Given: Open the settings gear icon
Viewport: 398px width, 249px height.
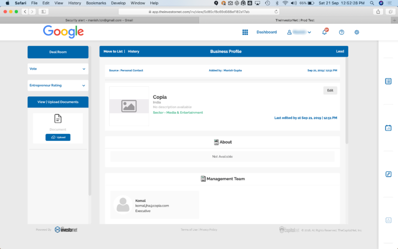Looking at the screenshot, I should pos(357,32).
